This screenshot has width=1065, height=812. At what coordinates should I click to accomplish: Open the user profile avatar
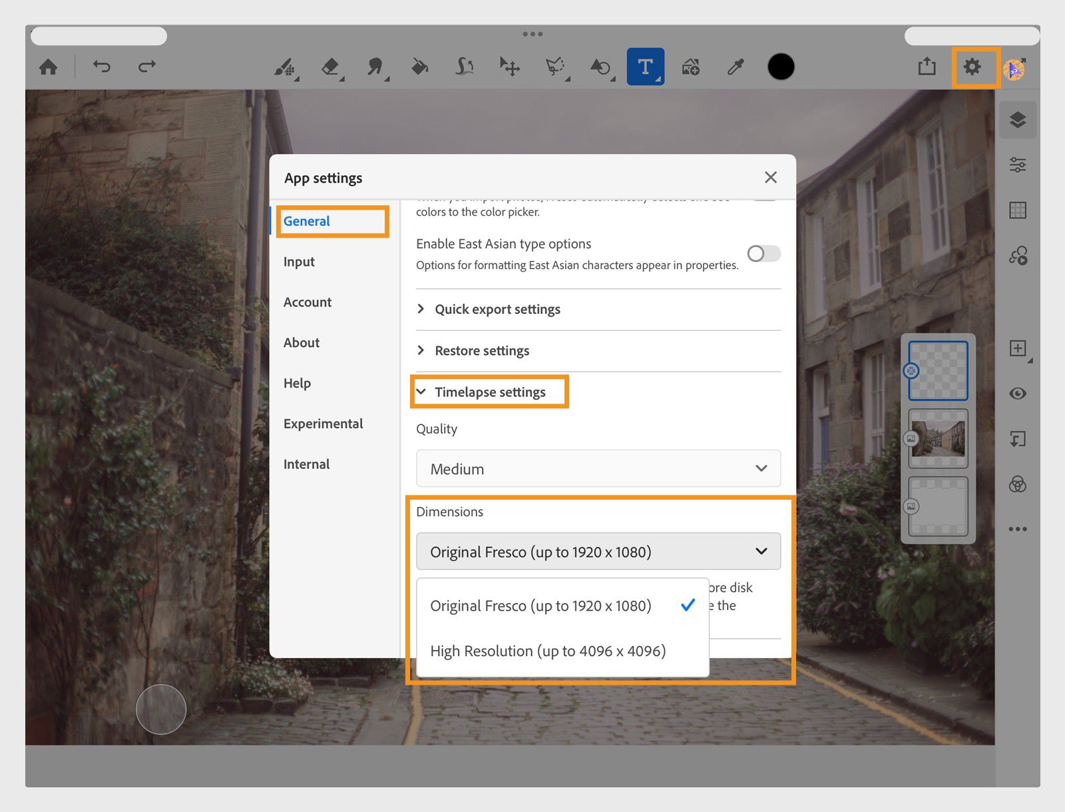tap(1014, 69)
